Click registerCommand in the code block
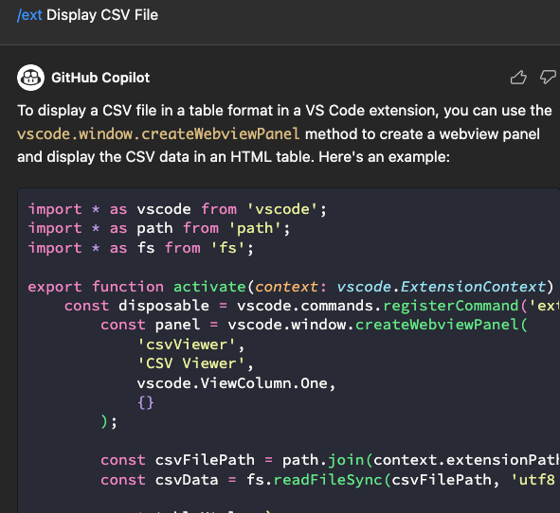The image size is (560, 513). (x=451, y=306)
